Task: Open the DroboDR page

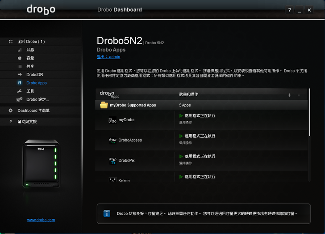Action: (x=35, y=74)
